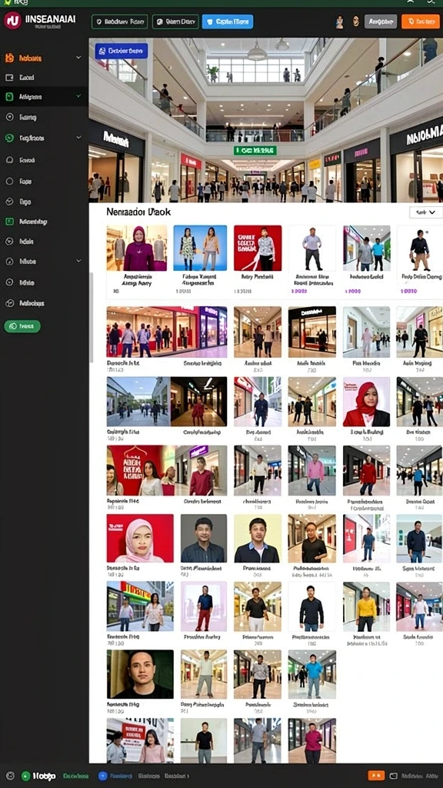443x788 pixels.
Task: Click the Nenaador Uaok section heading
Action: pos(138,212)
